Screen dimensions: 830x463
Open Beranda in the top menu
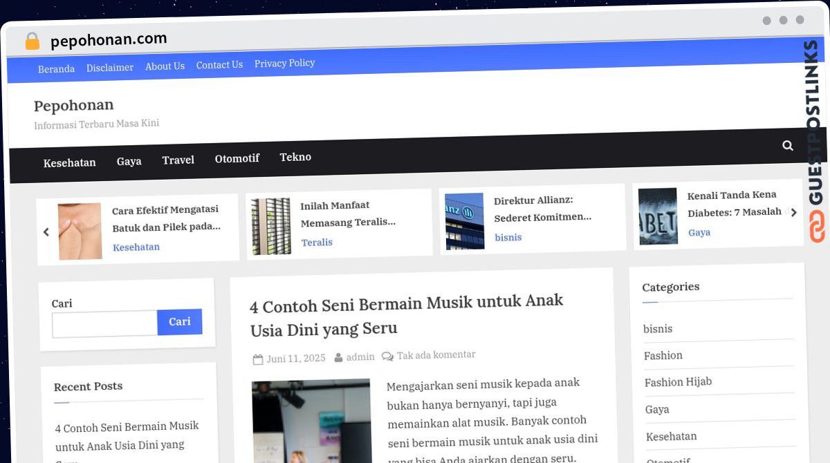pos(56,69)
